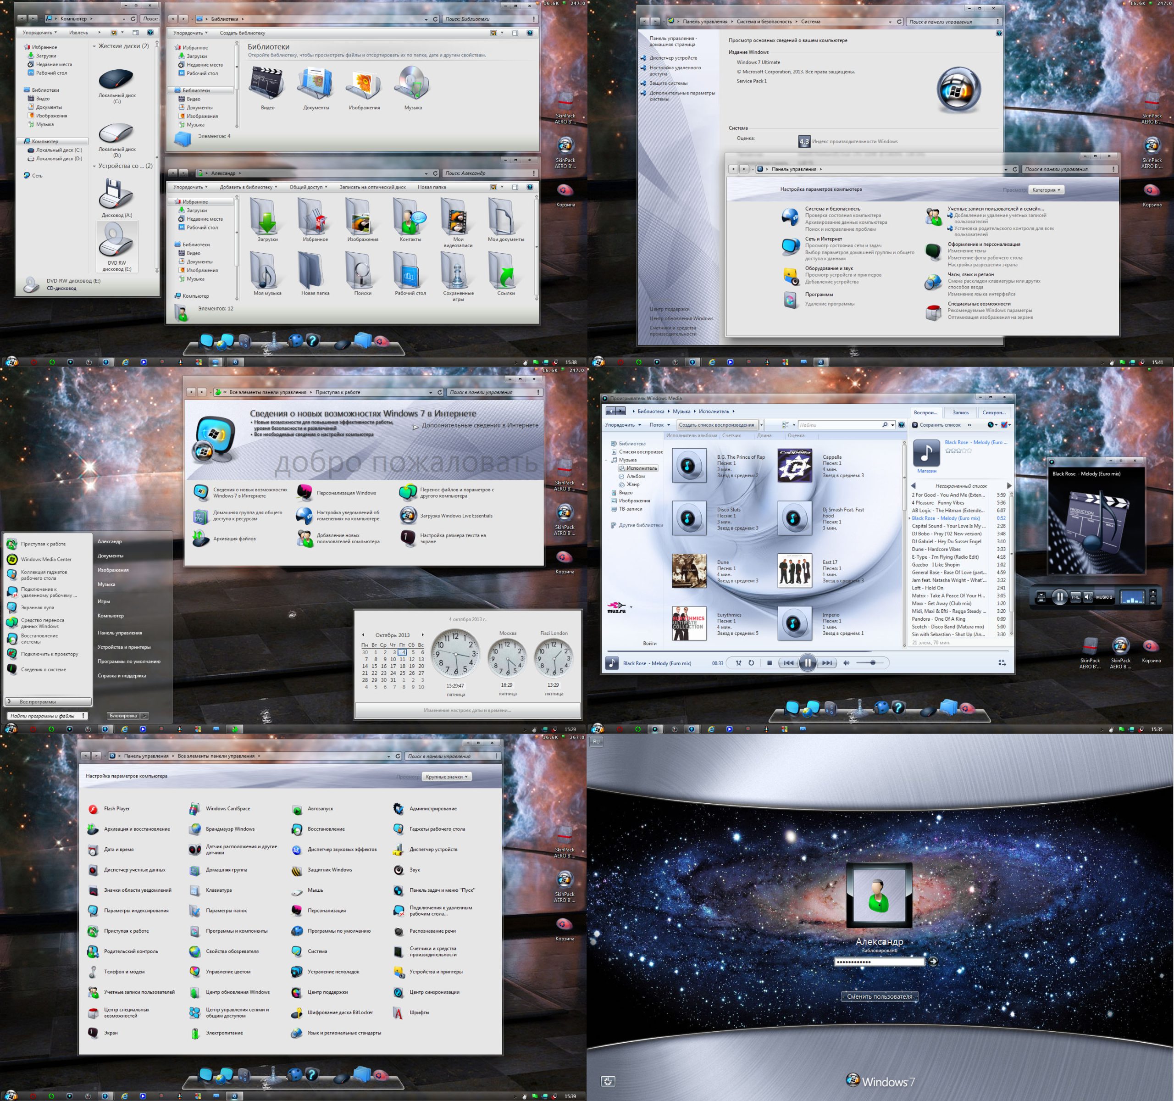This screenshot has width=1174, height=1101.
Task: Mute sound in Windows Media Player
Action: [846, 663]
